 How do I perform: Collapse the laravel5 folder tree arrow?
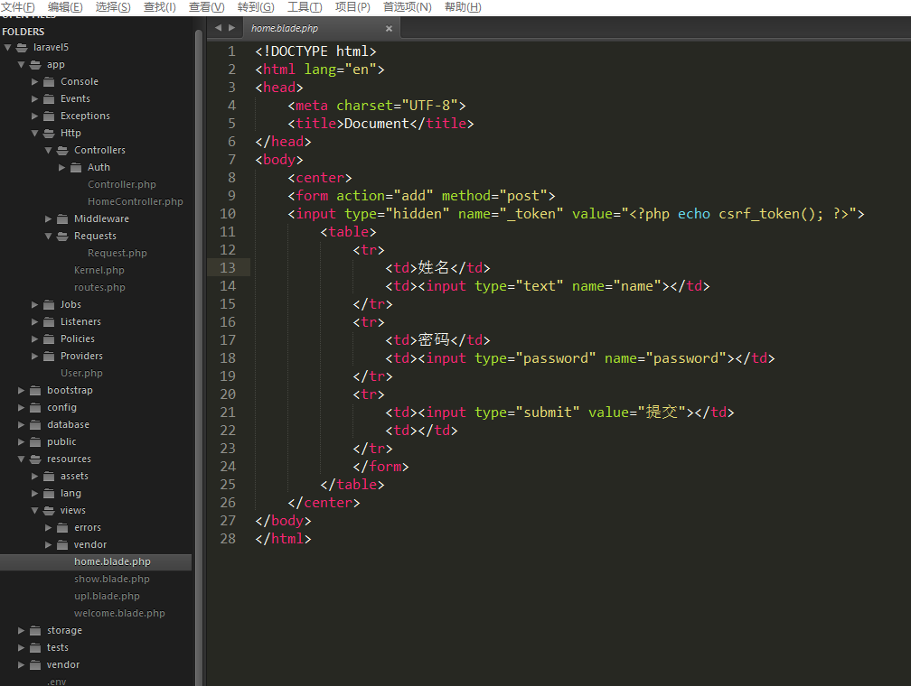pos(7,48)
